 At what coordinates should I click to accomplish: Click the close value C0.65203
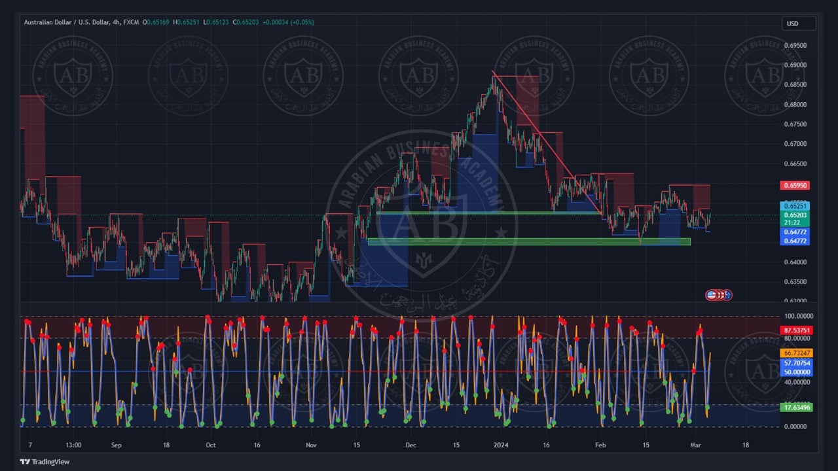246,22
